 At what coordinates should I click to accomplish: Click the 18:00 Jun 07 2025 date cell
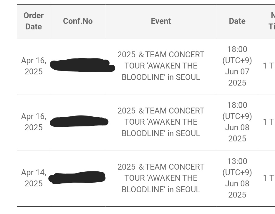(x=237, y=66)
